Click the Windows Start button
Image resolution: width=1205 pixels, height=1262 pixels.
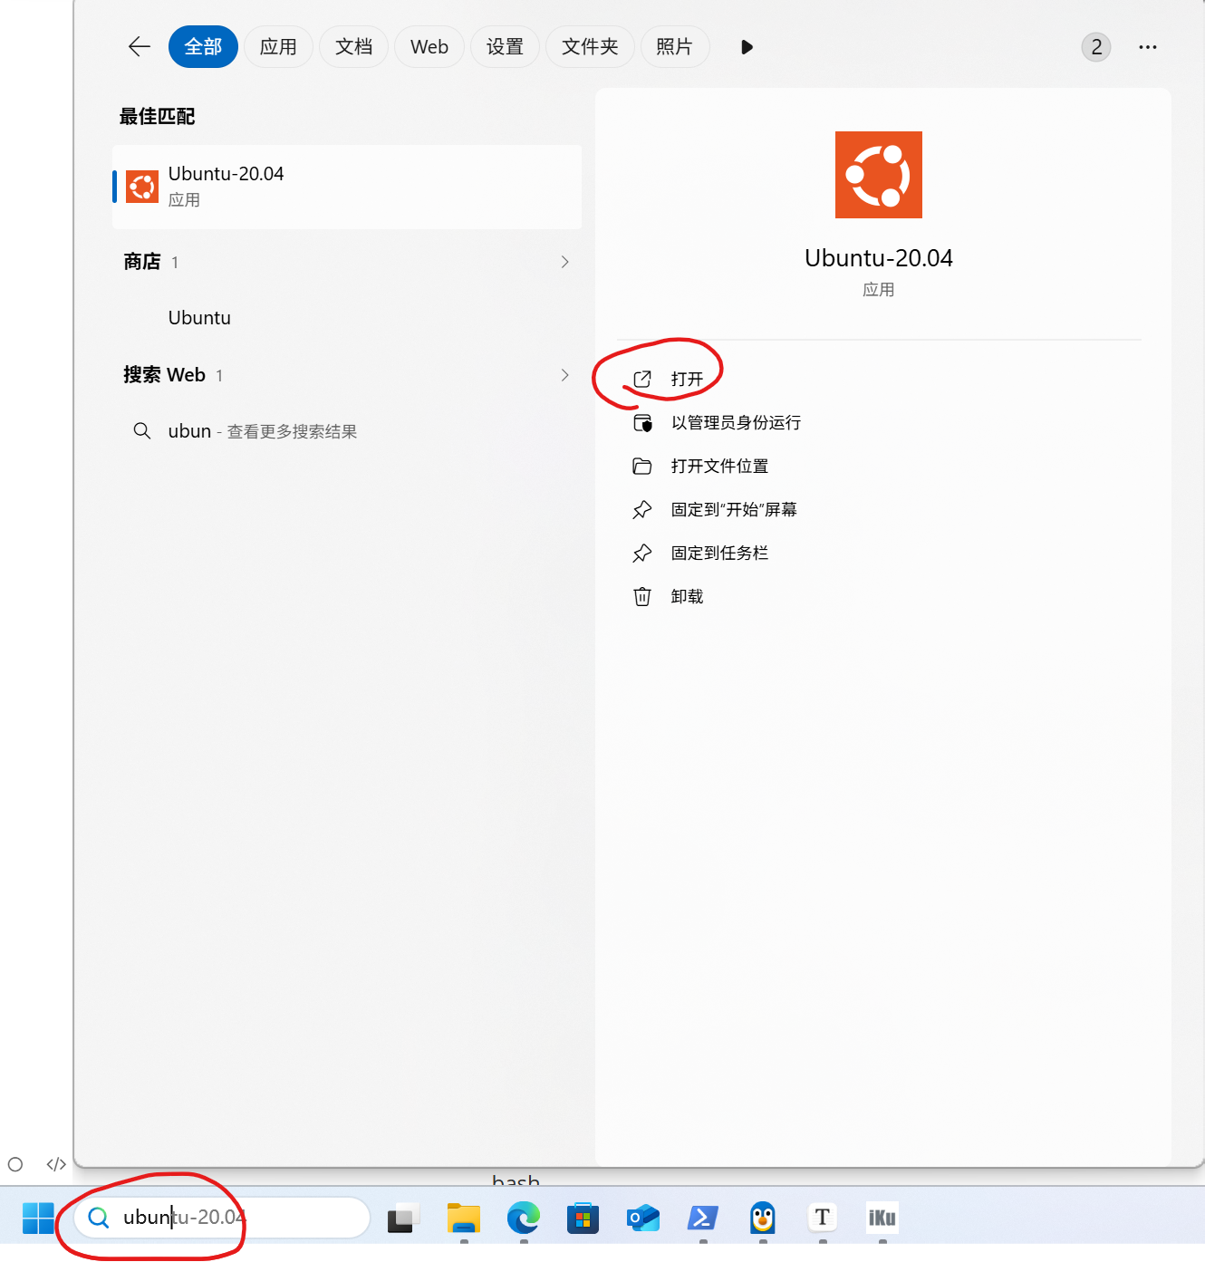[38, 1218]
